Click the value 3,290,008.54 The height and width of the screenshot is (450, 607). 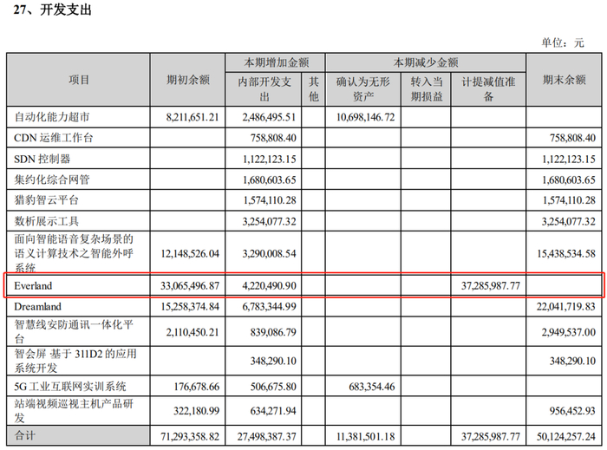[x=270, y=254]
